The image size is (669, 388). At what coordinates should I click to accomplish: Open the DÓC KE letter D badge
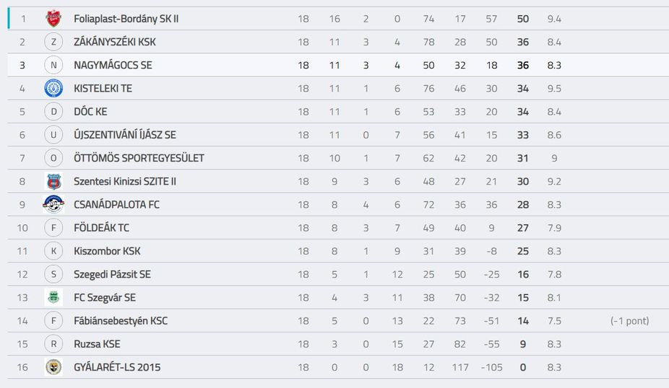53,112
